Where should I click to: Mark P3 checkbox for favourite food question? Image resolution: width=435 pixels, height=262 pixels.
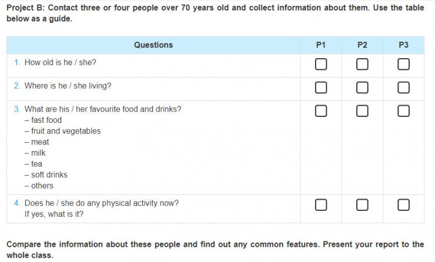pos(403,110)
